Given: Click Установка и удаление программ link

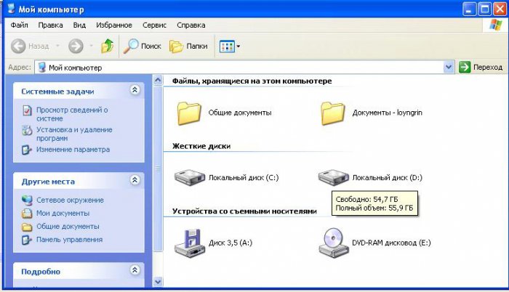Looking at the screenshot, I should (x=74, y=134).
